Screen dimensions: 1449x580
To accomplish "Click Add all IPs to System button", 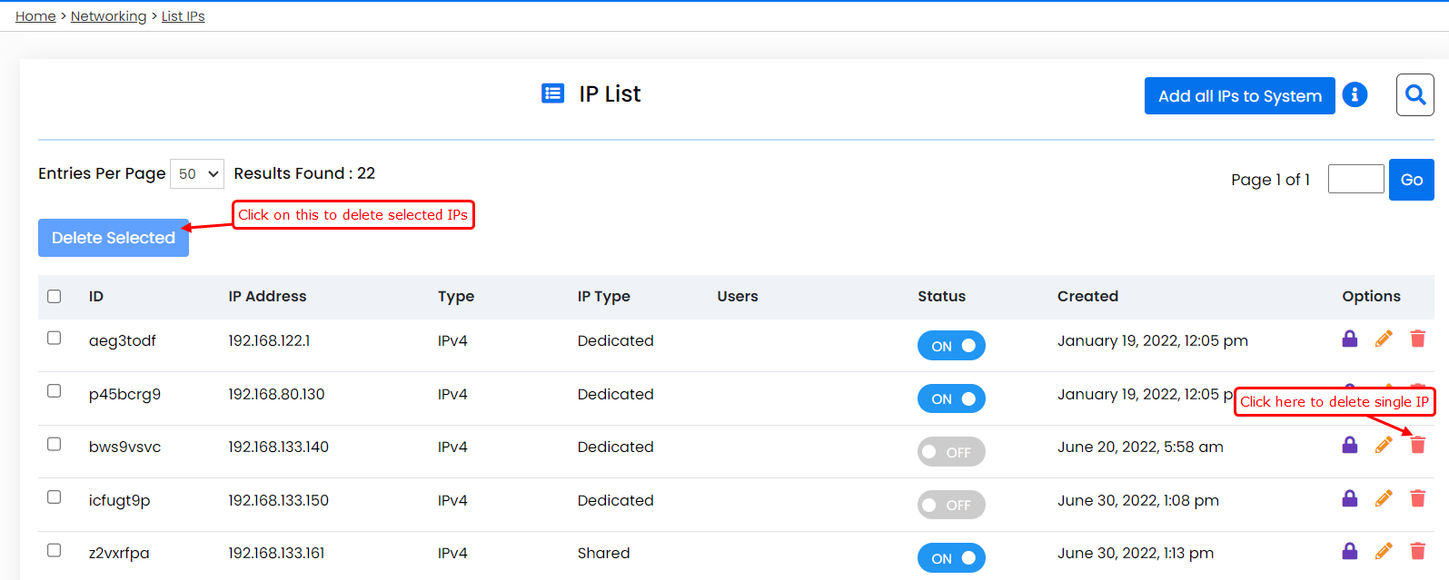I will click(x=1239, y=95).
